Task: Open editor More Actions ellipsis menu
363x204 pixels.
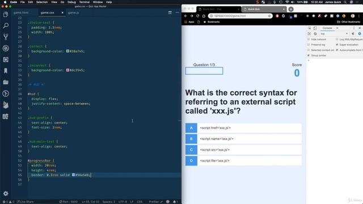Action: coord(178,12)
